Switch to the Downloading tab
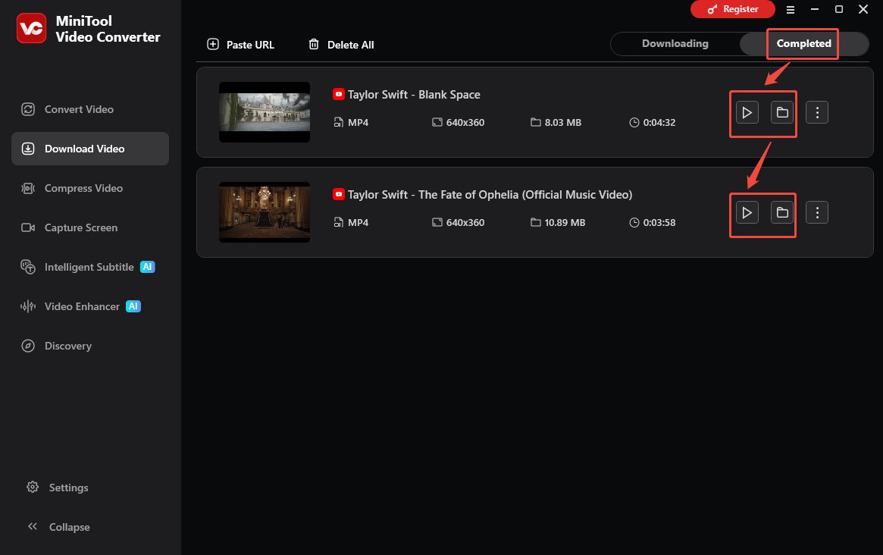This screenshot has height=555, width=883. pyautogui.click(x=675, y=43)
